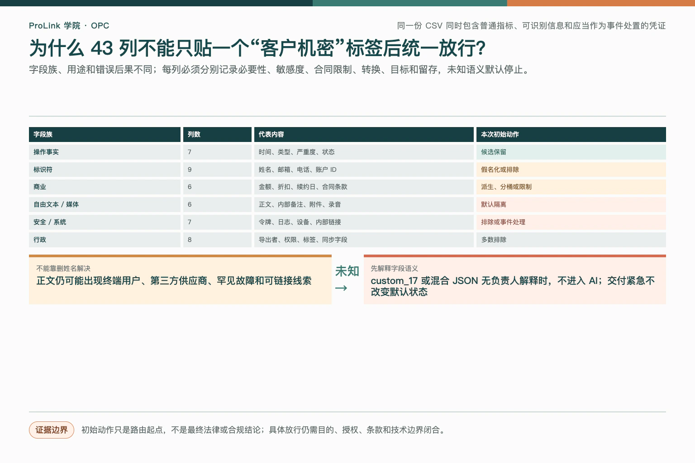Screen dimensions: 695x463
Task: Click the 本次初始动作 column header
Action: [x=571, y=134]
